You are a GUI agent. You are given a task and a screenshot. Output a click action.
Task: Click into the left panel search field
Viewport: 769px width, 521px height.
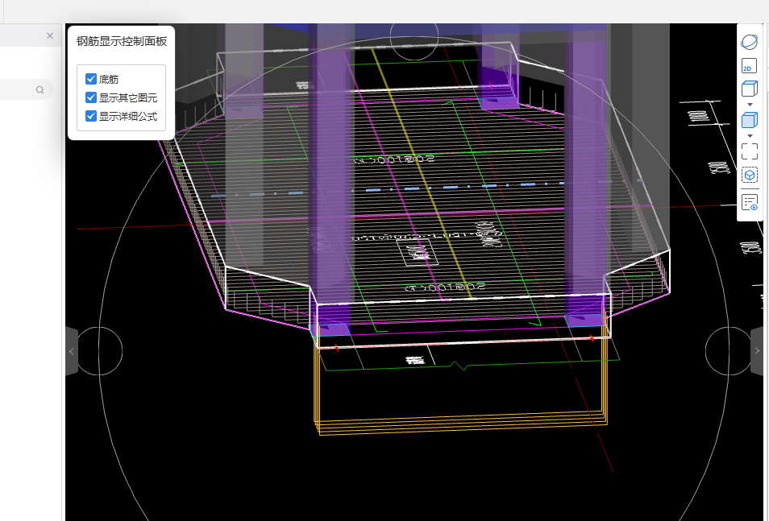click(24, 89)
